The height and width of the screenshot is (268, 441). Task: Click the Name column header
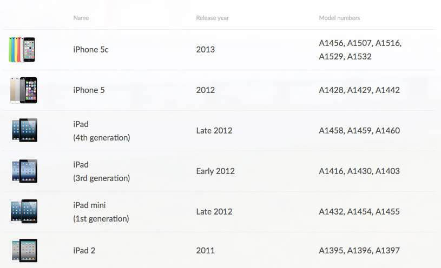coord(81,18)
